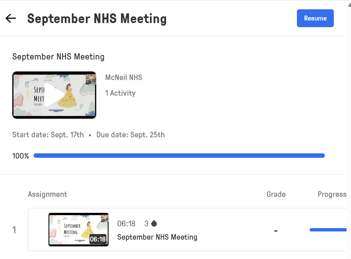The height and width of the screenshot is (259, 351).
Task: Click the overall 100% progress bar
Action: click(179, 156)
